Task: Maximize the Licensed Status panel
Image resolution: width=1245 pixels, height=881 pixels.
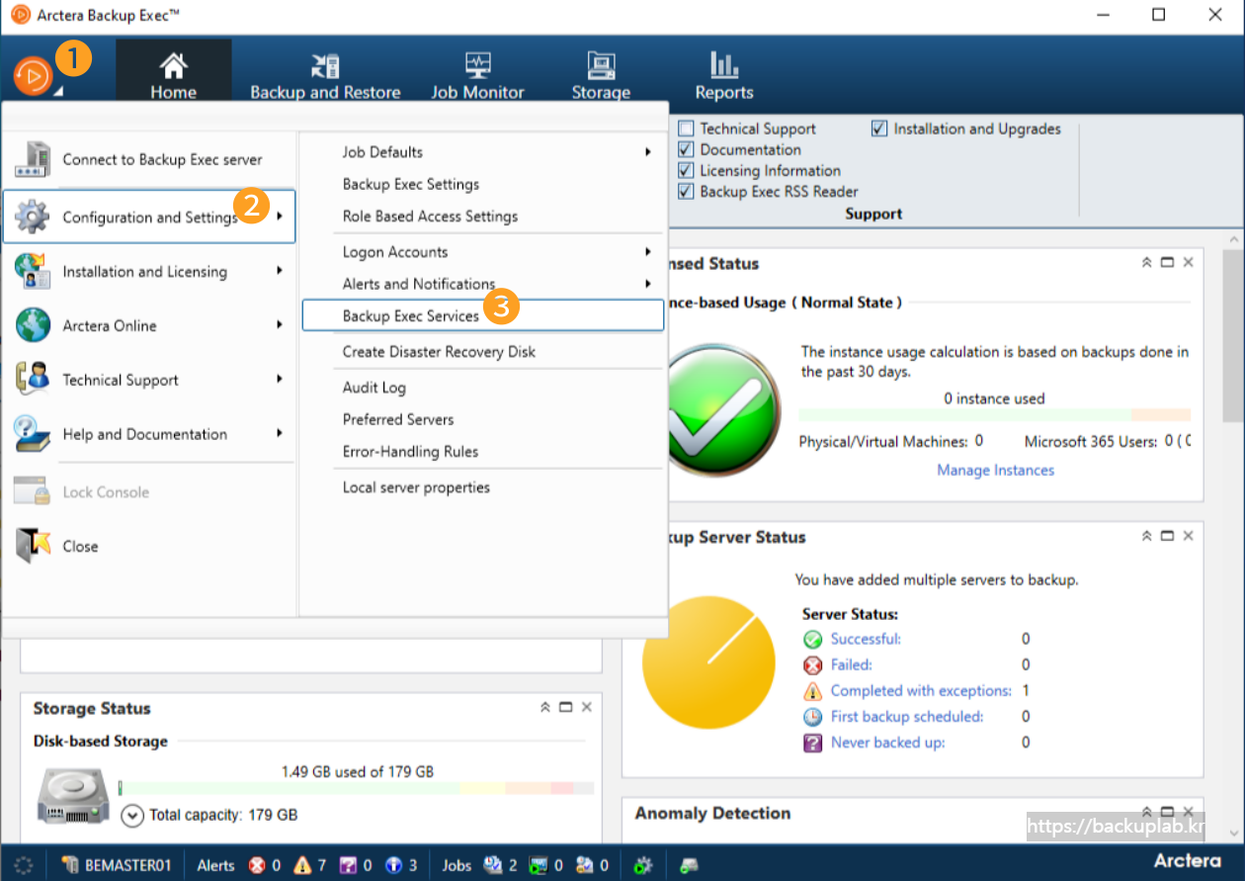Action: [x=1168, y=263]
